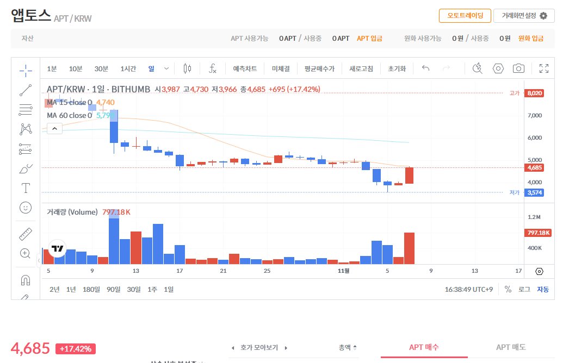Click the TradingView logo

pos(57,248)
